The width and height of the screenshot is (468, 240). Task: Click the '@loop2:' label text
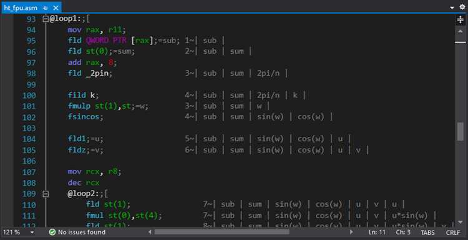(83, 194)
